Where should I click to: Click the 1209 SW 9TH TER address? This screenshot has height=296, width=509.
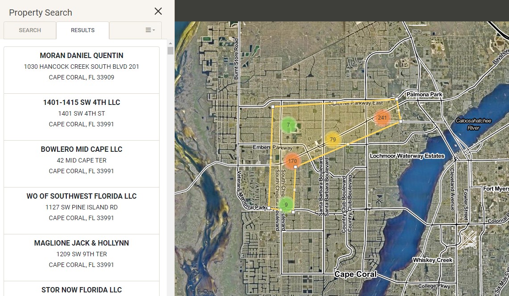(x=82, y=254)
